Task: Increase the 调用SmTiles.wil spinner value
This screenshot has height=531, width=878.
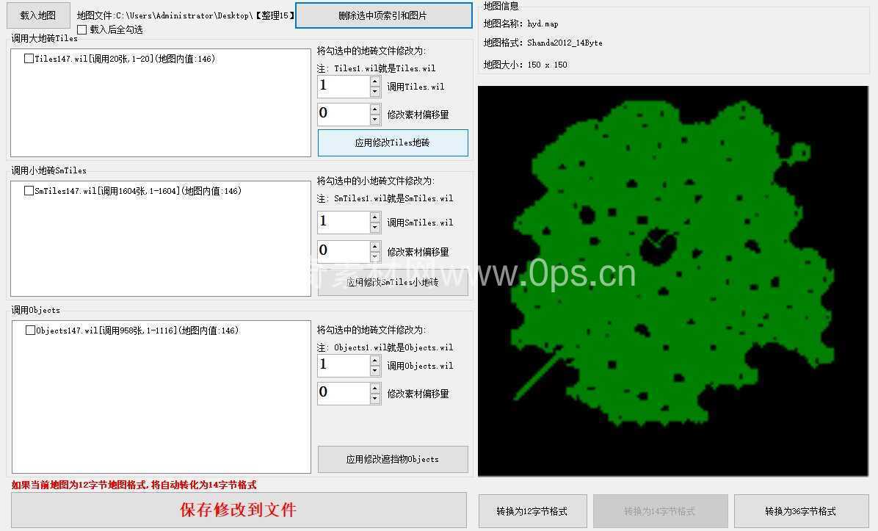Action: [375, 217]
